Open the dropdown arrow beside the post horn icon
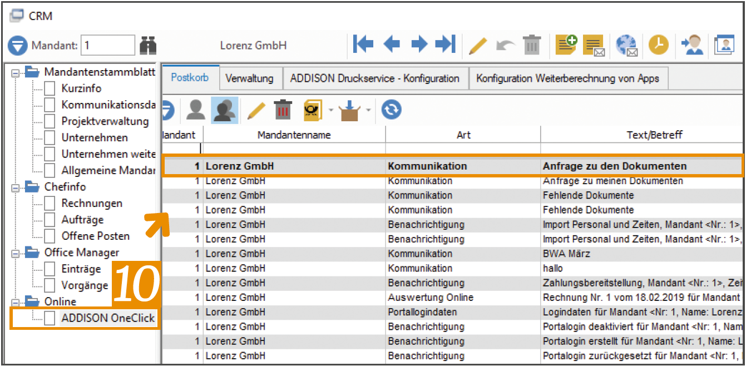This screenshot has width=746, height=366. (331, 110)
